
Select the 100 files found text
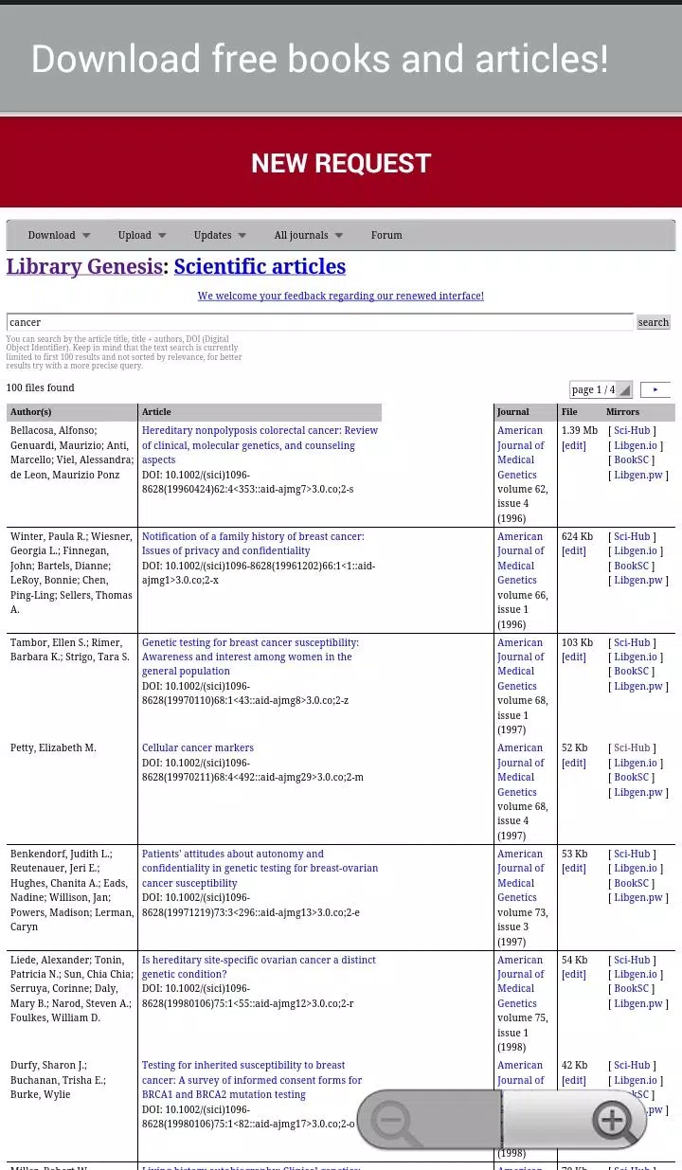click(41, 387)
